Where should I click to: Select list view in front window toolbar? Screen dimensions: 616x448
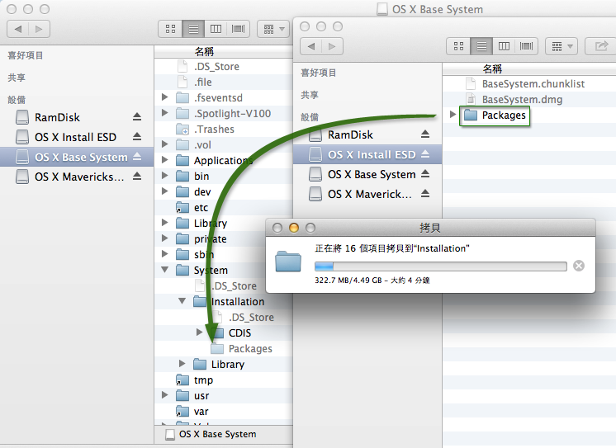(481, 46)
